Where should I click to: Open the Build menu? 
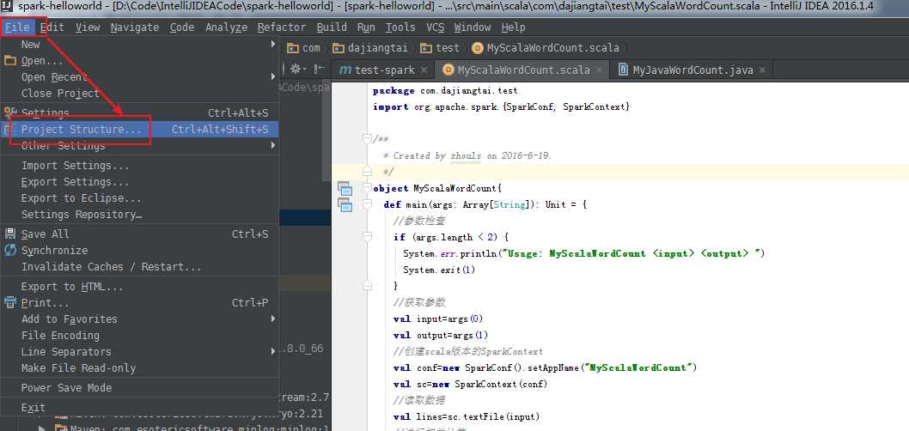(332, 27)
